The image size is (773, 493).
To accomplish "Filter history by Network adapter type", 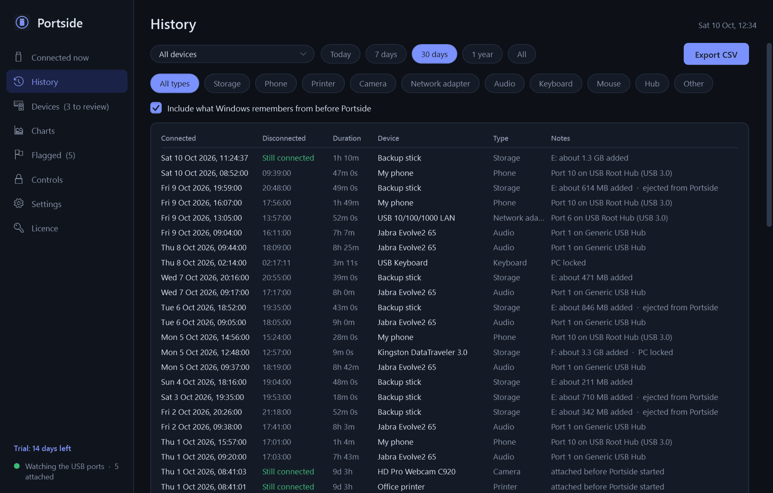I will 440,83.
